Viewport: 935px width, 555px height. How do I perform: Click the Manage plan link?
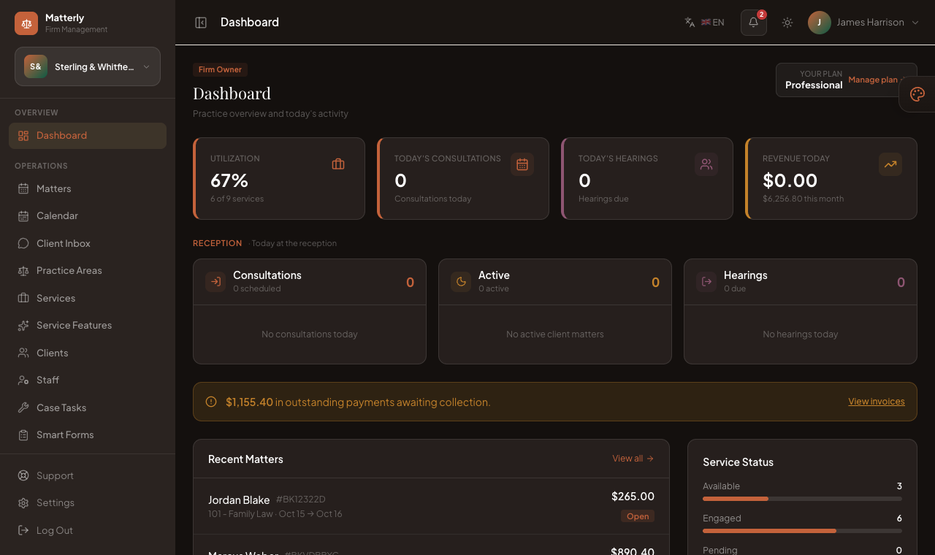(876, 80)
